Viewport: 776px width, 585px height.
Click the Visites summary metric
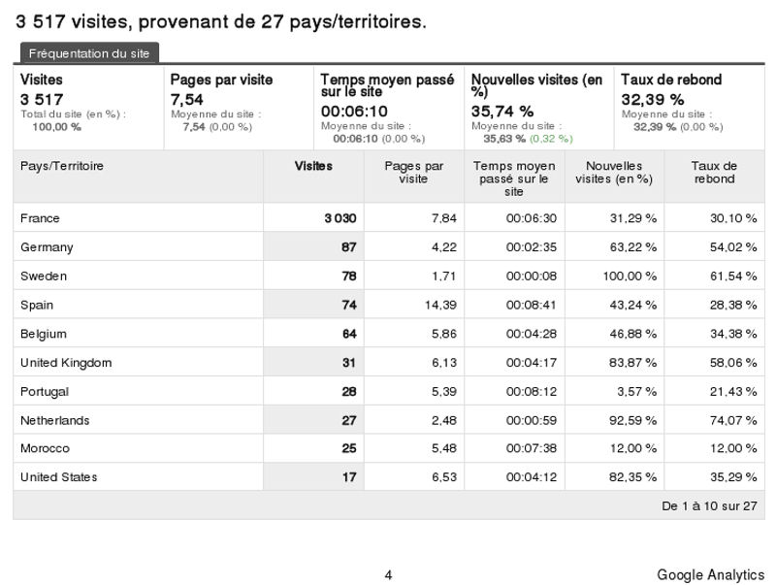tap(42, 81)
